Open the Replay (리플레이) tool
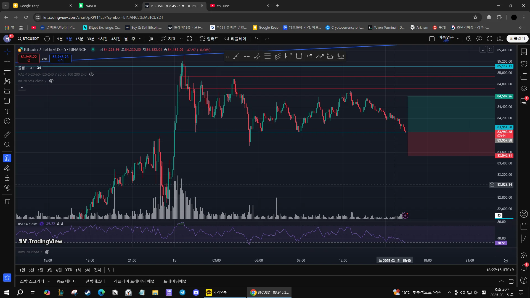The image size is (530, 298). tap(235, 39)
